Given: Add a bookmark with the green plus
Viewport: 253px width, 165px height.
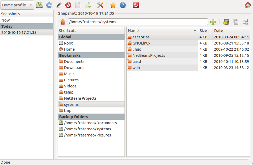Looking at the screenshot, I should [x=213, y=22].
